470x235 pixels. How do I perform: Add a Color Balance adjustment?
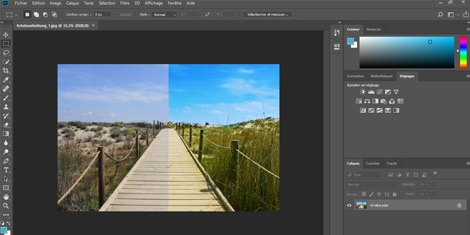tap(367, 101)
